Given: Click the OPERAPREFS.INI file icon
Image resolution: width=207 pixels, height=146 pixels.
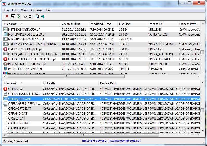Looking at the screenshot, I should (x=5, y=99).
